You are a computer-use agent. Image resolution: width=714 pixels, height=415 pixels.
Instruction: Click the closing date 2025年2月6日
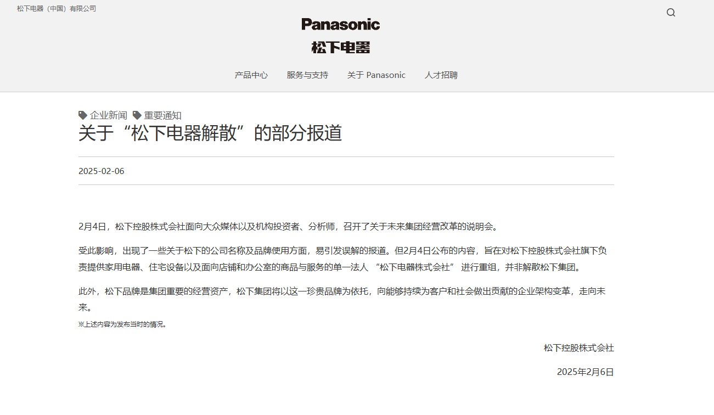(586, 372)
